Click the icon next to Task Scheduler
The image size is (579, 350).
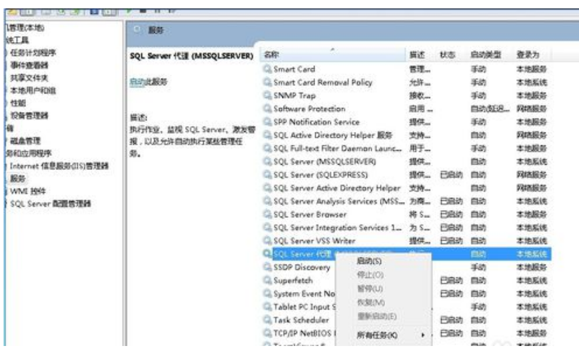point(268,320)
